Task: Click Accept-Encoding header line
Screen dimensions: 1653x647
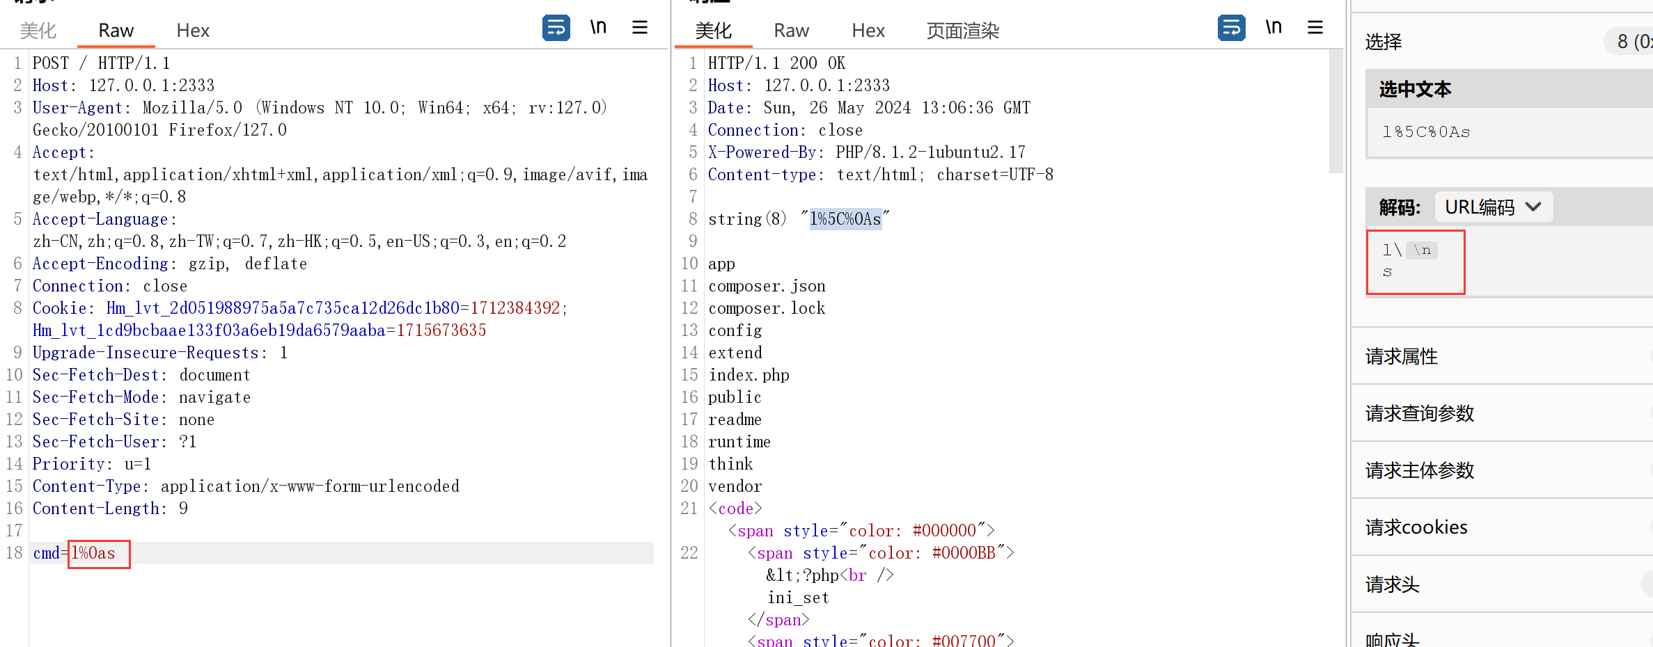Action: point(170,264)
